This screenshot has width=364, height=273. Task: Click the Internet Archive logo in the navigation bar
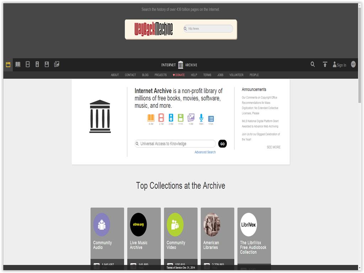pos(179,65)
